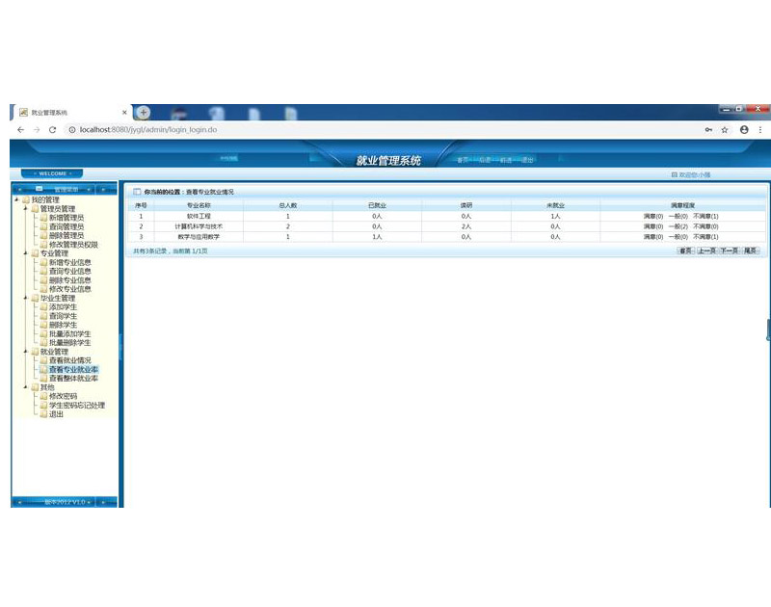
Task: Open a new browser tab with plus icon
Action: [x=143, y=112]
